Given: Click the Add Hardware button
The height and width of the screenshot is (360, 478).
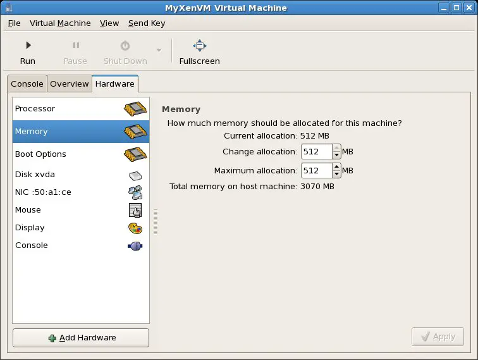Looking at the screenshot, I should [81, 338].
